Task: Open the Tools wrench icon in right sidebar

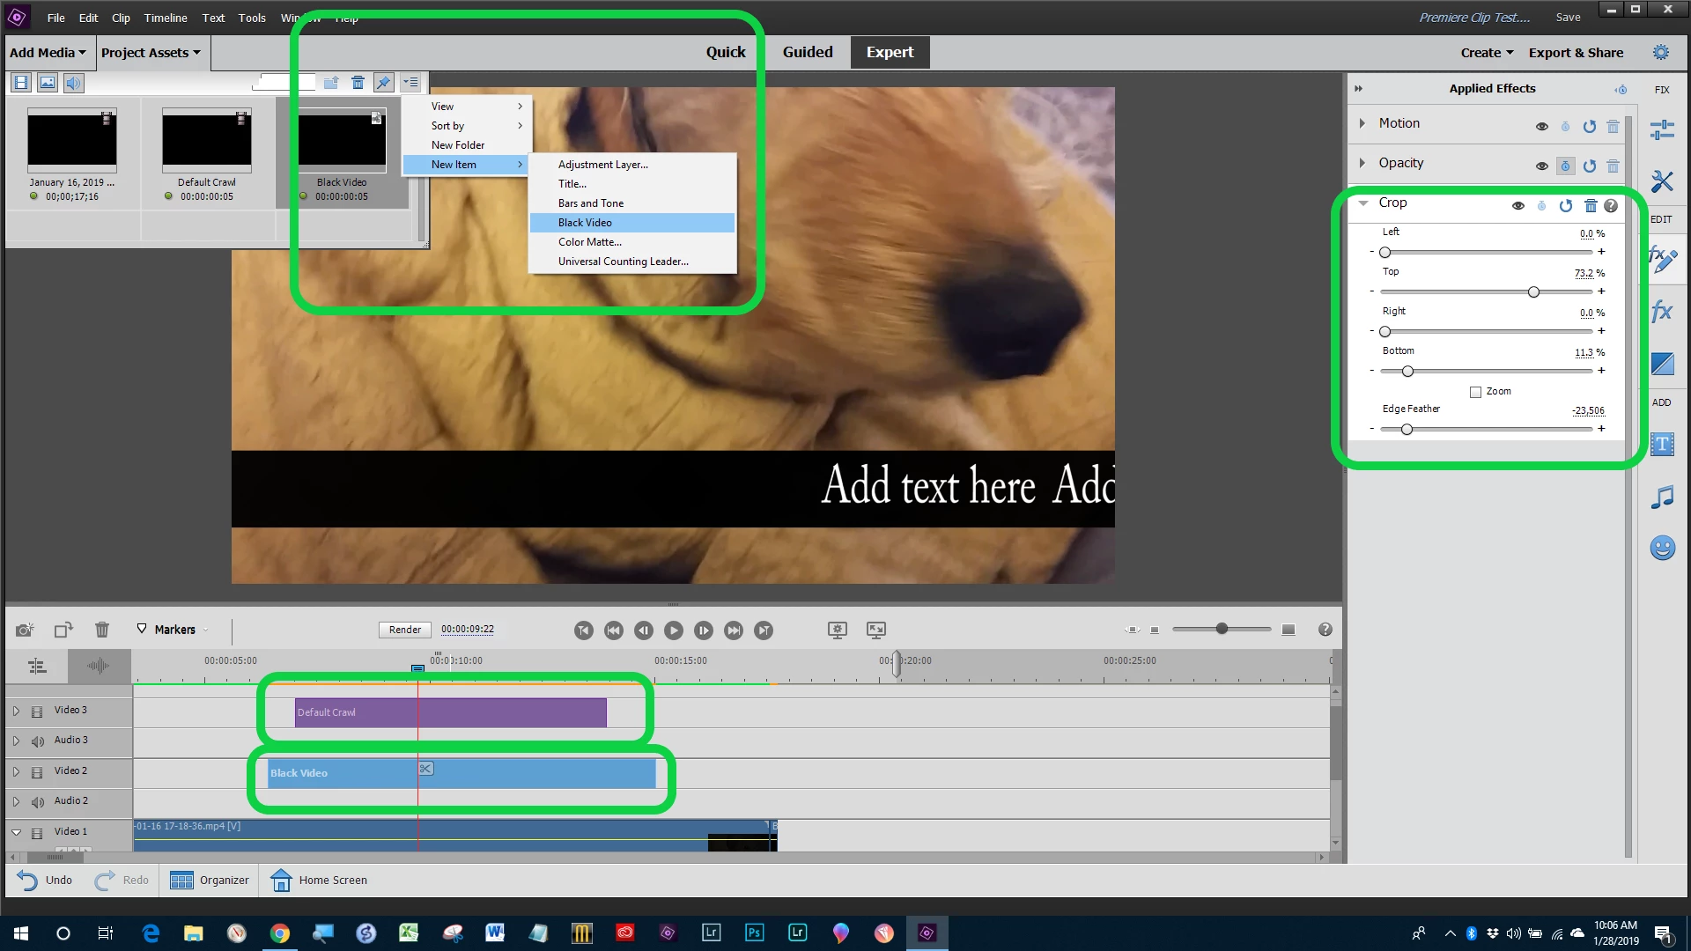Action: 1662,181
